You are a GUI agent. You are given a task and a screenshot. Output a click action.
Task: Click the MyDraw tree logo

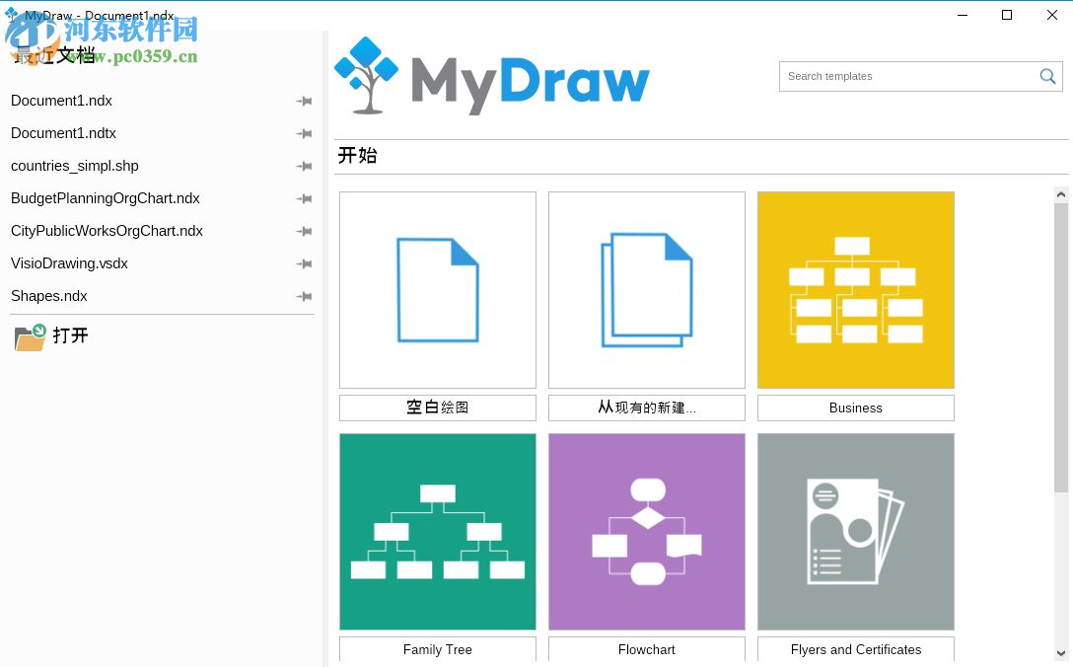point(366,75)
